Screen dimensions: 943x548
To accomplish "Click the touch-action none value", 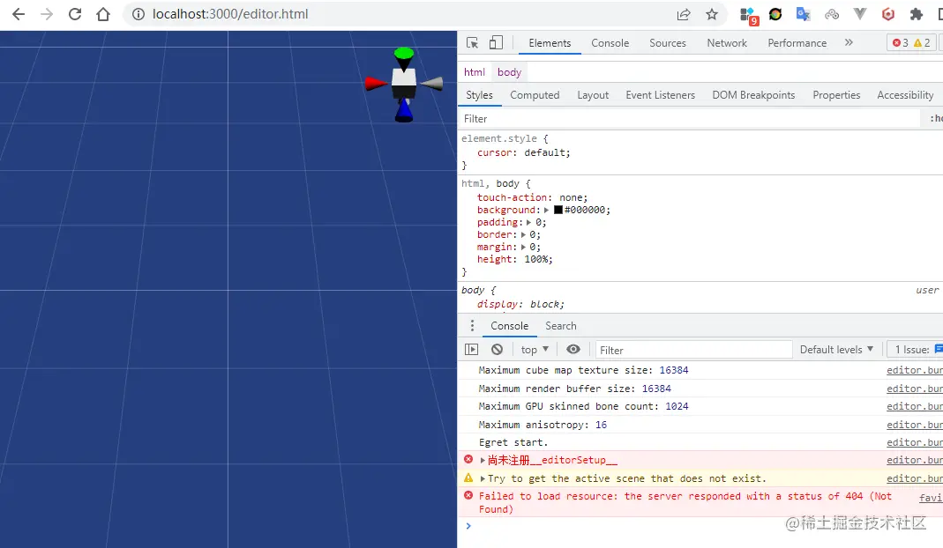I will click(571, 197).
